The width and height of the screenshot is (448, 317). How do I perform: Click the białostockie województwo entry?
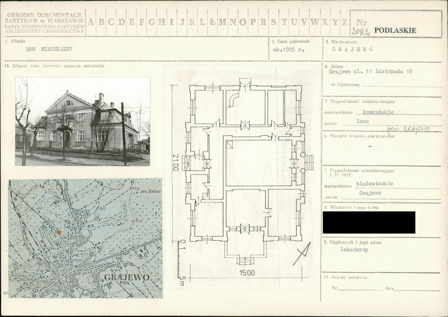(x=374, y=184)
